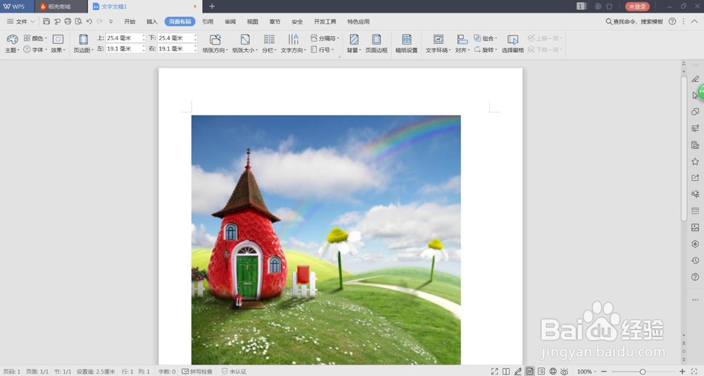Open 文字环绕 text wrapping options
Screen dimensions: 704x376
(438, 44)
